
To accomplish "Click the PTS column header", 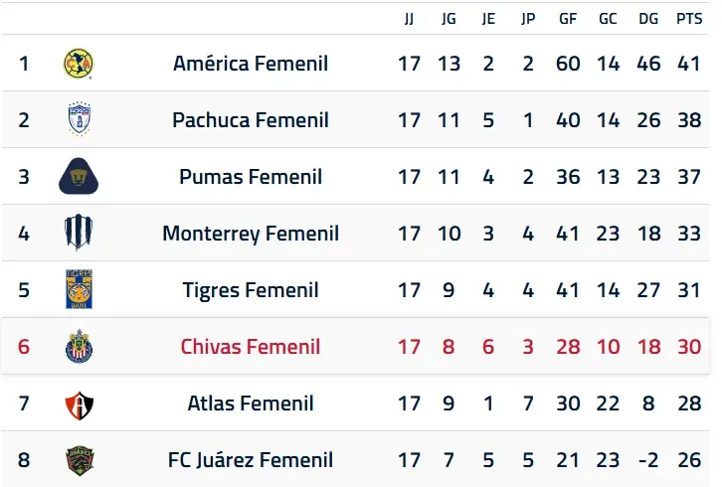I will (x=689, y=19).
